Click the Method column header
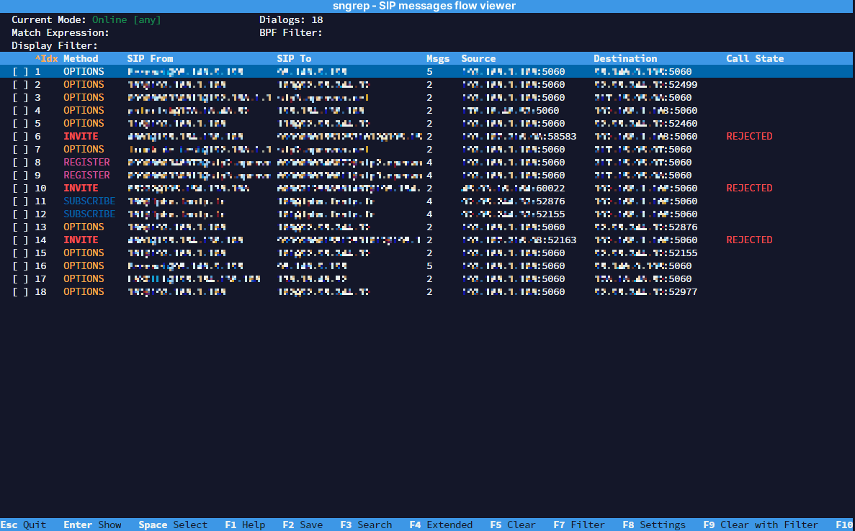The width and height of the screenshot is (855, 531). coord(81,59)
